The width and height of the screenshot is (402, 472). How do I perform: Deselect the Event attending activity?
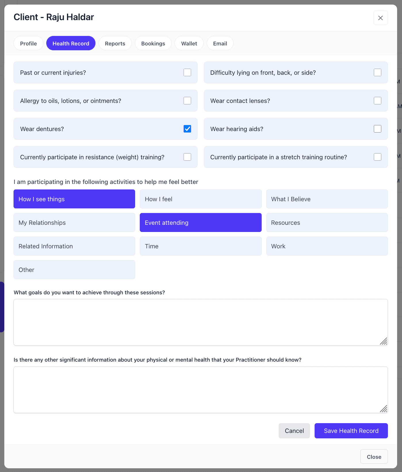(200, 222)
